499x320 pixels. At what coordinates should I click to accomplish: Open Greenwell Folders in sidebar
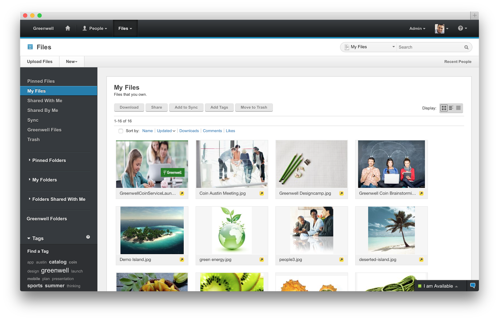[x=47, y=219]
